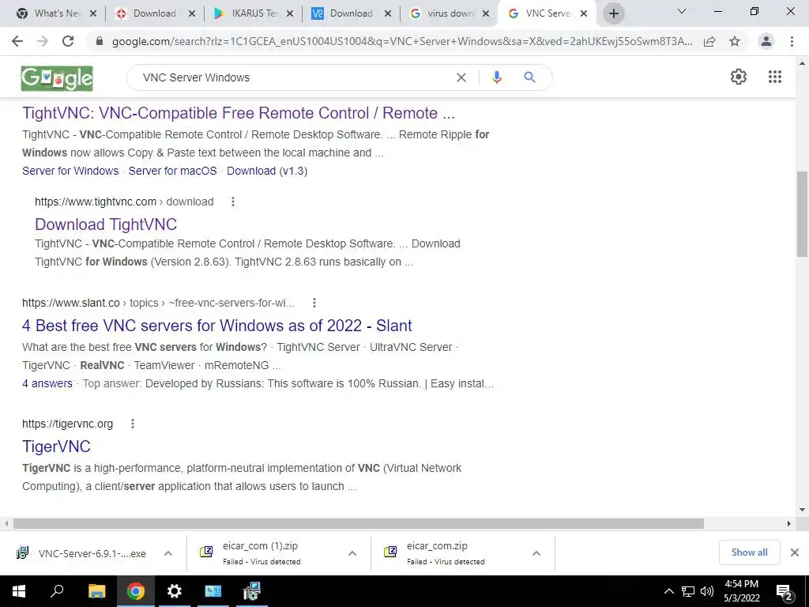Screen dimensions: 809x607
Task: Open the TigerVNC result title
Action: 56,447
